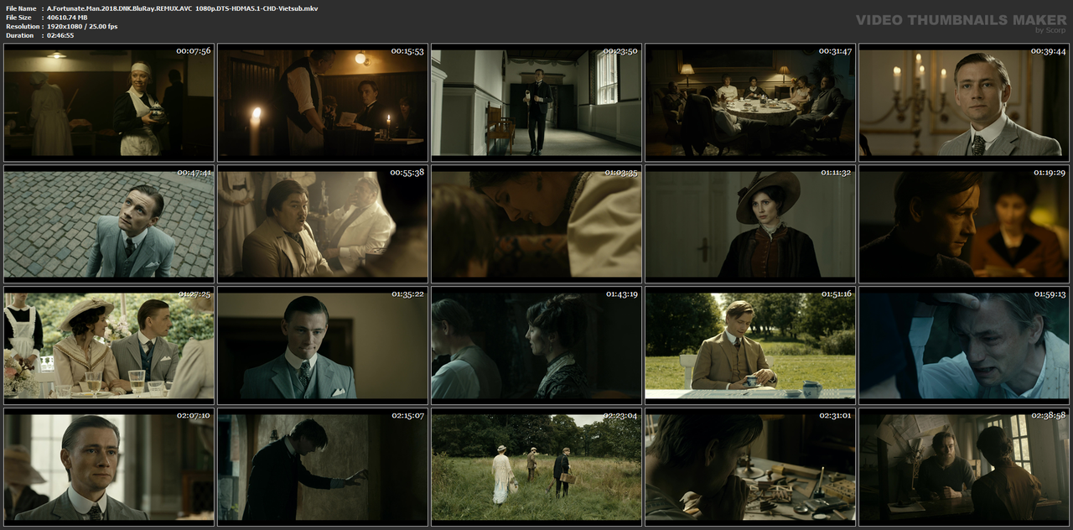Select the candelabra portrait frame at 00:39:44
This screenshot has height=530, width=1073.
click(x=964, y=102)
